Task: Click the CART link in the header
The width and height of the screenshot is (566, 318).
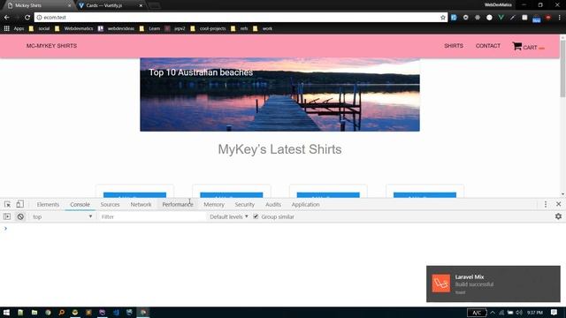Action: 530,47
